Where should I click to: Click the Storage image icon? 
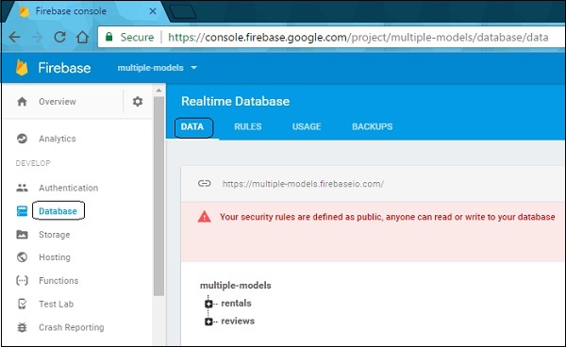[x=22, y=235]
